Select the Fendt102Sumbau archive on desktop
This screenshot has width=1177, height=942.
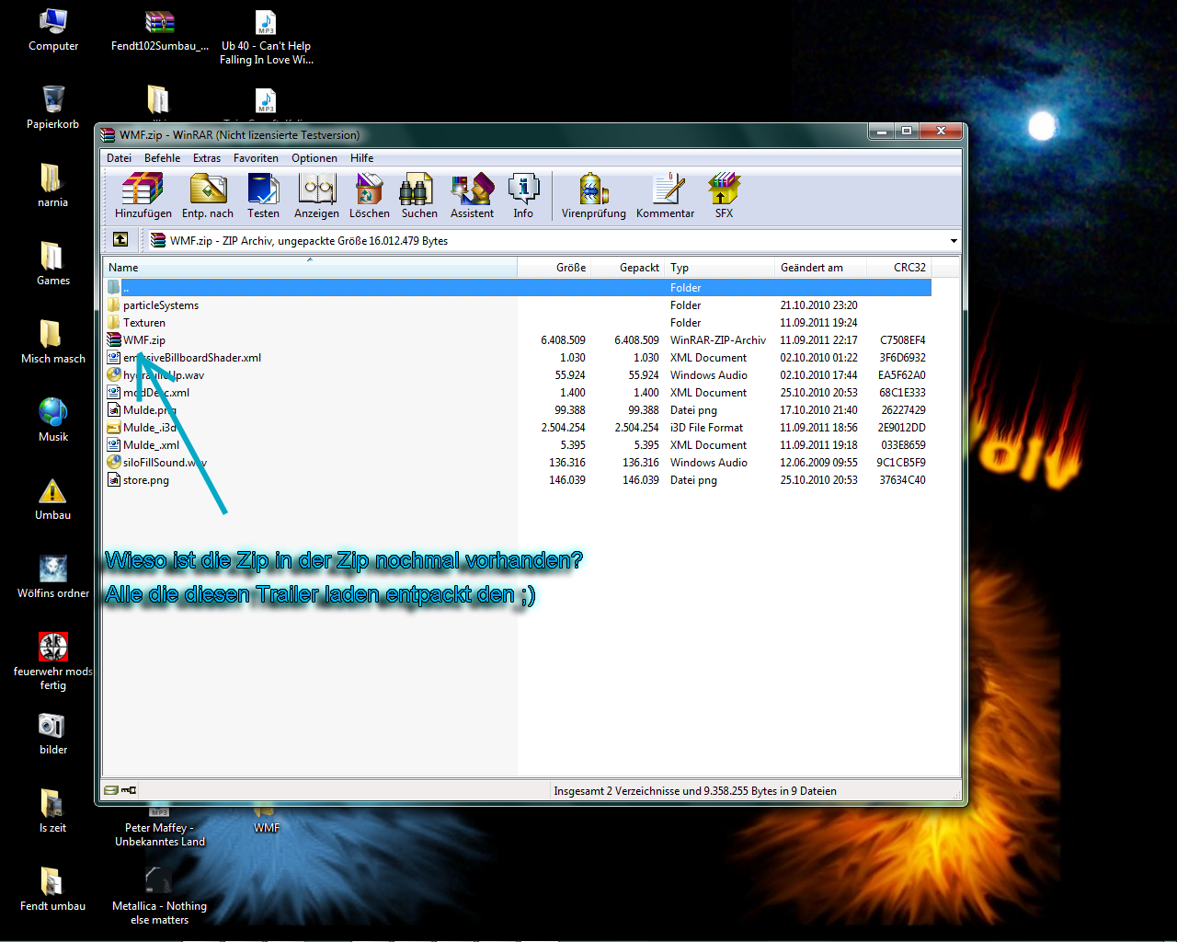(160, 29)
